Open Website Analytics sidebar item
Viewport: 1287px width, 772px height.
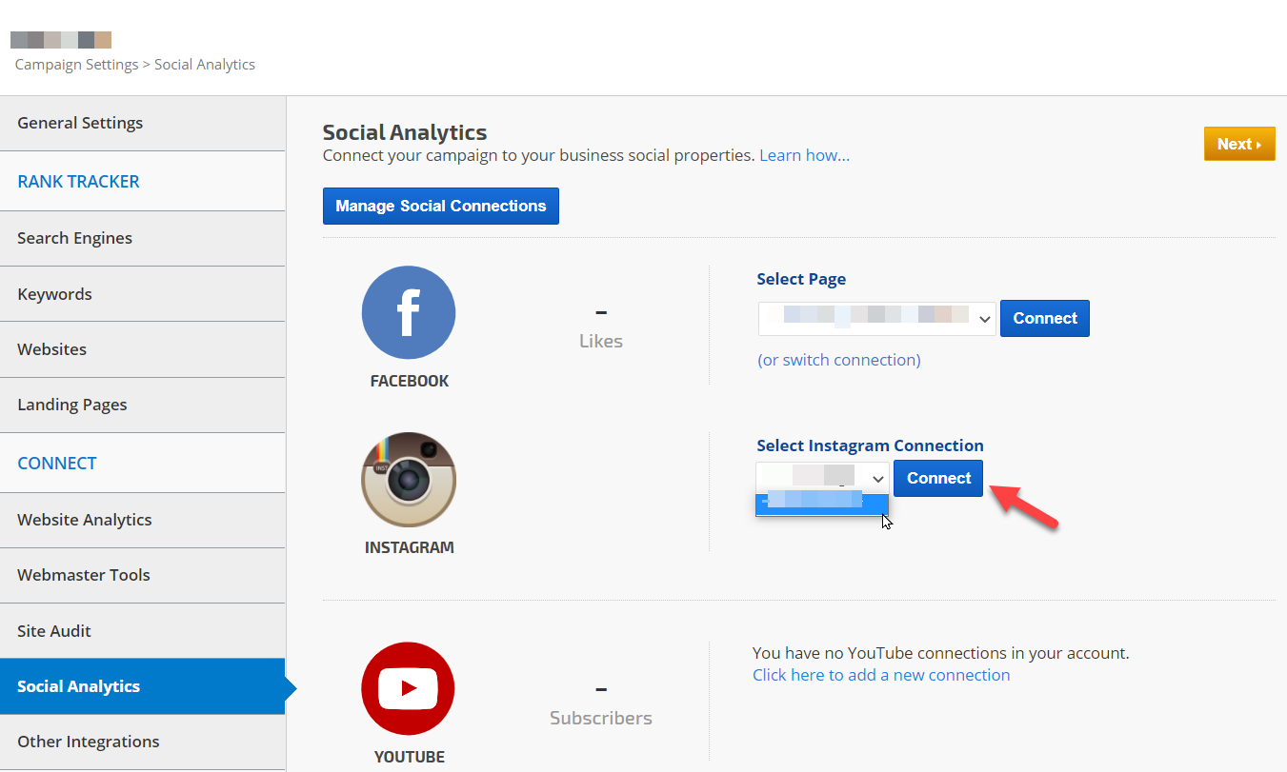(84, 520)
